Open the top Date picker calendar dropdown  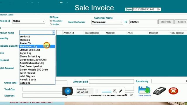159,9
